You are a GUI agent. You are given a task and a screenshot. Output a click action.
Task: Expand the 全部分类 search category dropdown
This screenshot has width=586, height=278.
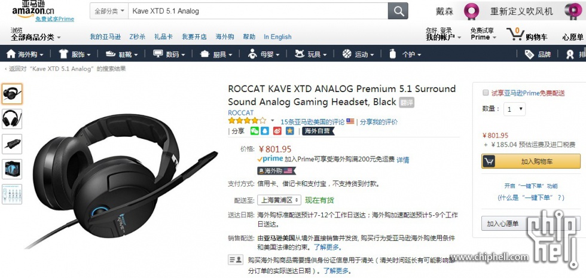pos(109,11)
